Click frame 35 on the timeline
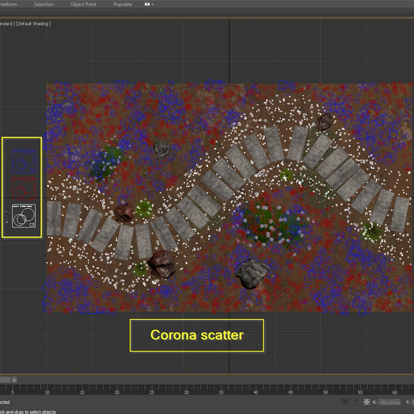This screenshot has width=414, height=414. point(221,392)
